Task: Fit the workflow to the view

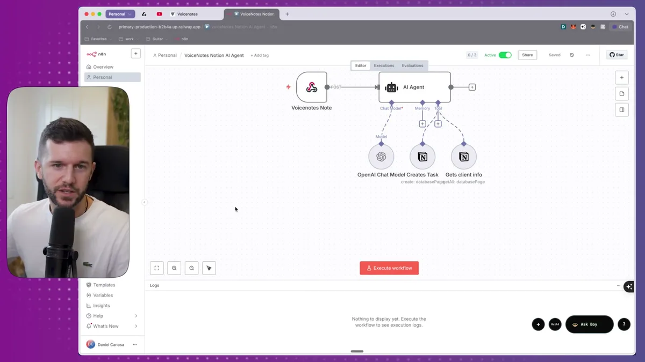Action: click(156, 268)
